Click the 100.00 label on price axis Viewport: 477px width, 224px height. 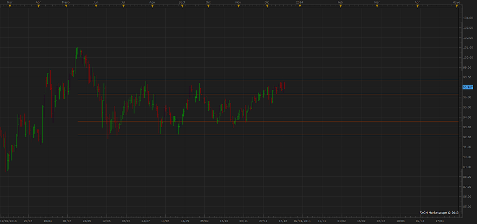pos(467,57)
